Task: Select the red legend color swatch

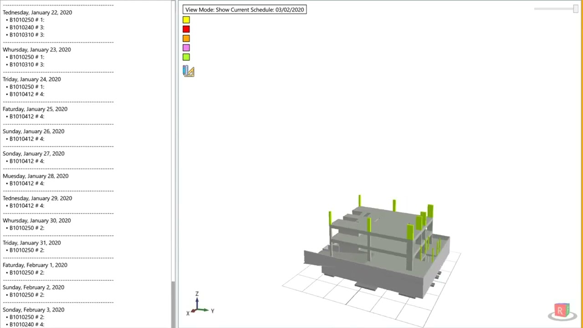Action: 186,29
